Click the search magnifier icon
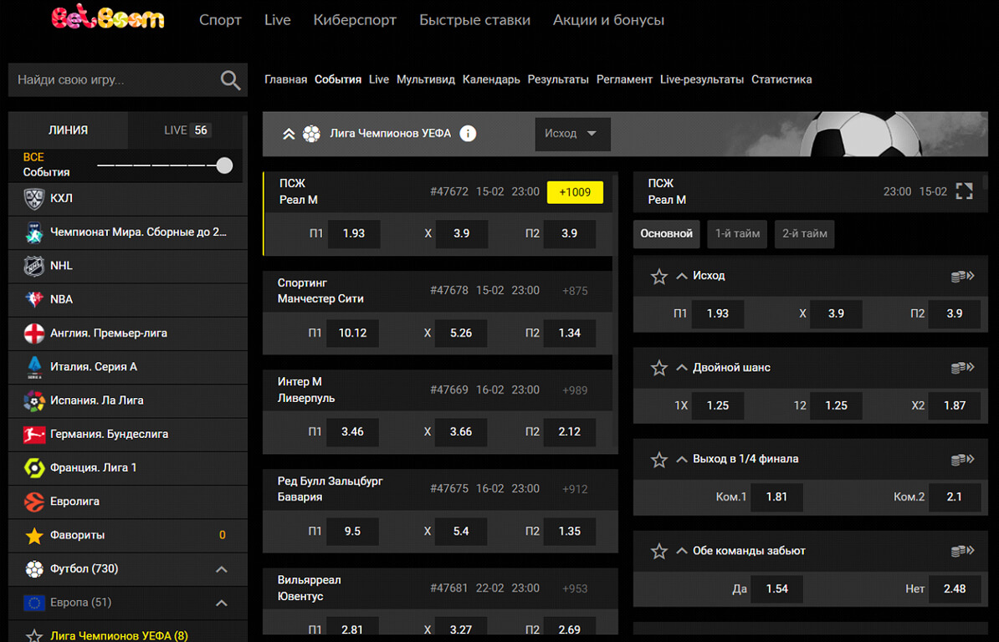This screenshot has height=642, width=999. point(230,80)
